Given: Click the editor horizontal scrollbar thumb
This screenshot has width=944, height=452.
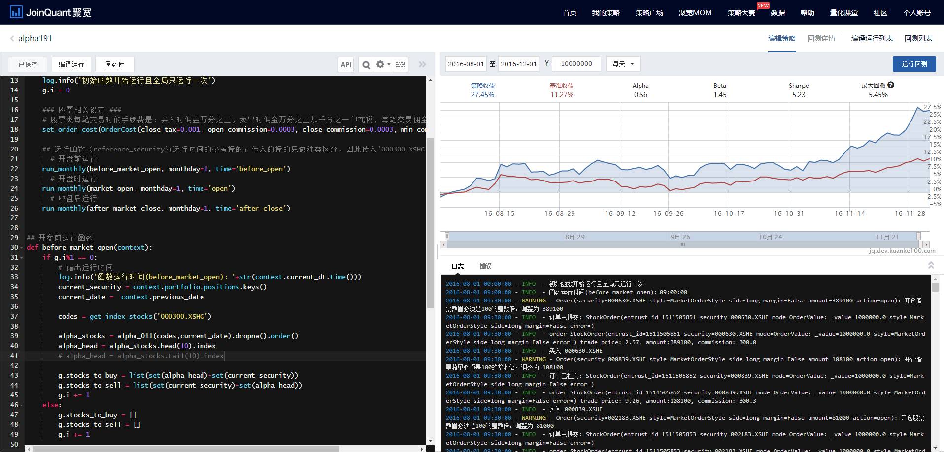Looking at the screenshot, I should tap(187, 449).
